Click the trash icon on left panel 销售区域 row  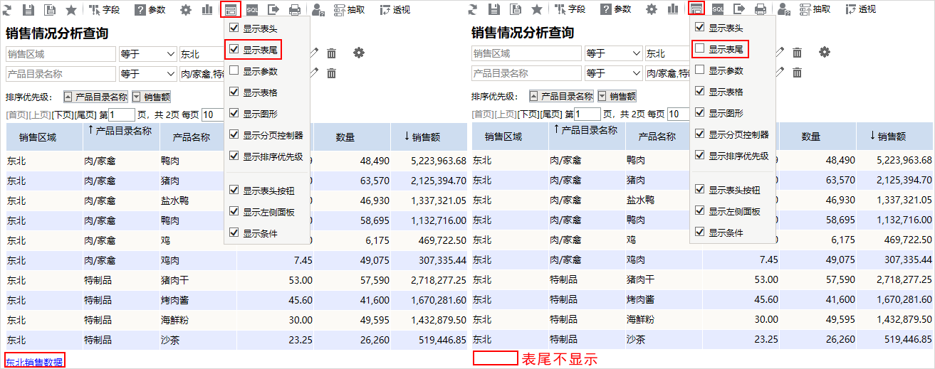(331, 53)
